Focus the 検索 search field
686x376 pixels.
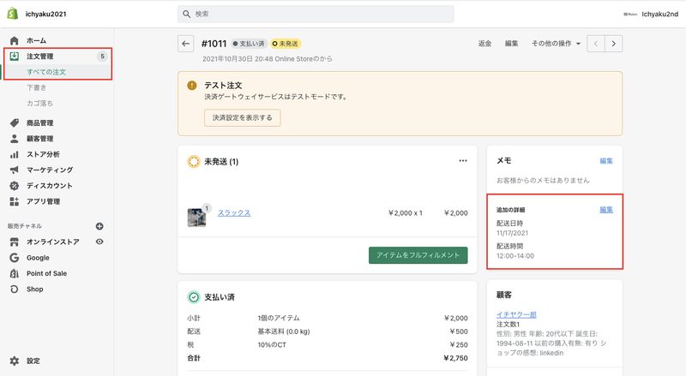[x=316, y=14]
